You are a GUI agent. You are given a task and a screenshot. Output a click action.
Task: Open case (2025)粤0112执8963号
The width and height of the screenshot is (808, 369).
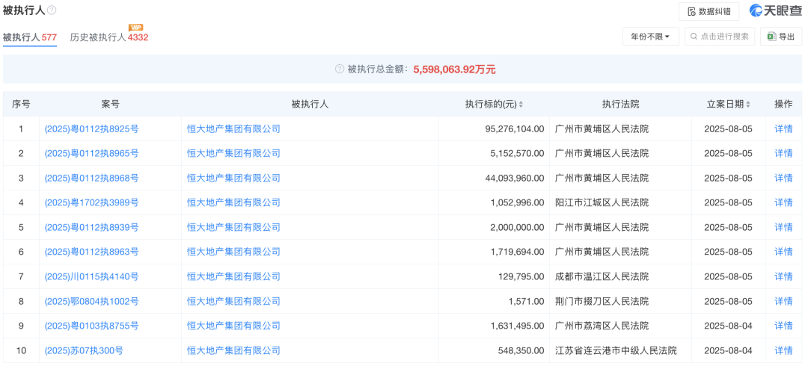[x=92, y=252]
